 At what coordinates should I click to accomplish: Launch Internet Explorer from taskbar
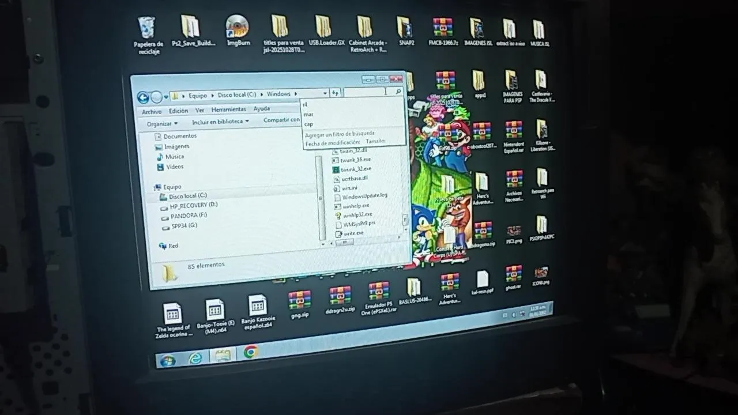[x=196, y=358]
